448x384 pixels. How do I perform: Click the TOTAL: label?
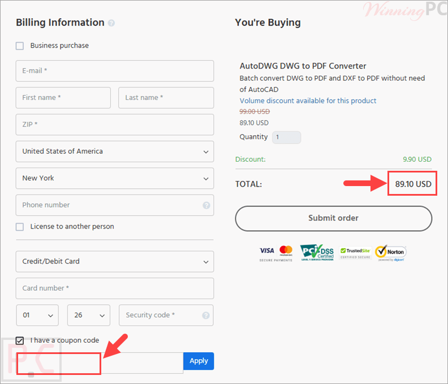[x=248, y=184]
